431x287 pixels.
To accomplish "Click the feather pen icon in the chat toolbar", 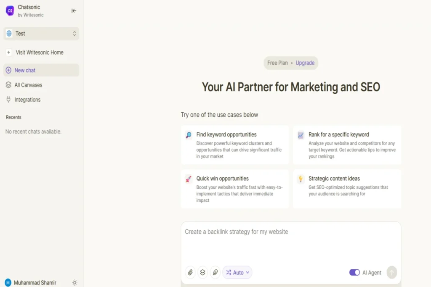I will [x=215, y=272].
